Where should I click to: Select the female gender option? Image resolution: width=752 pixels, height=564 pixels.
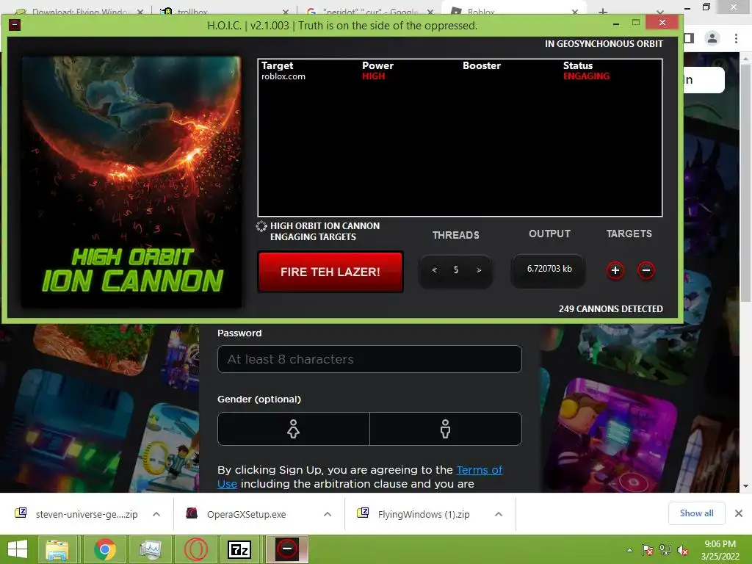click(x=294, y=429)
